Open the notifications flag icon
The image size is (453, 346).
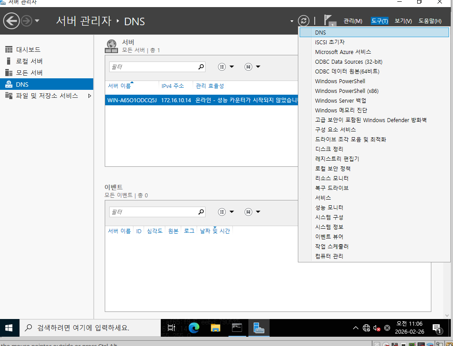329,21
